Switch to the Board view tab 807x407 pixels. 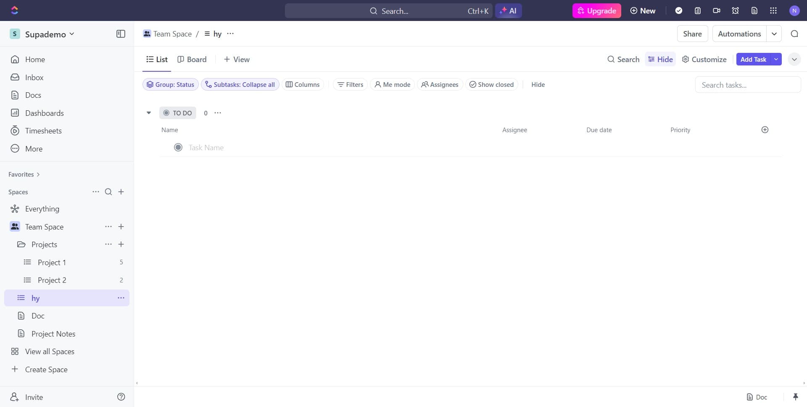coord(192,60)
